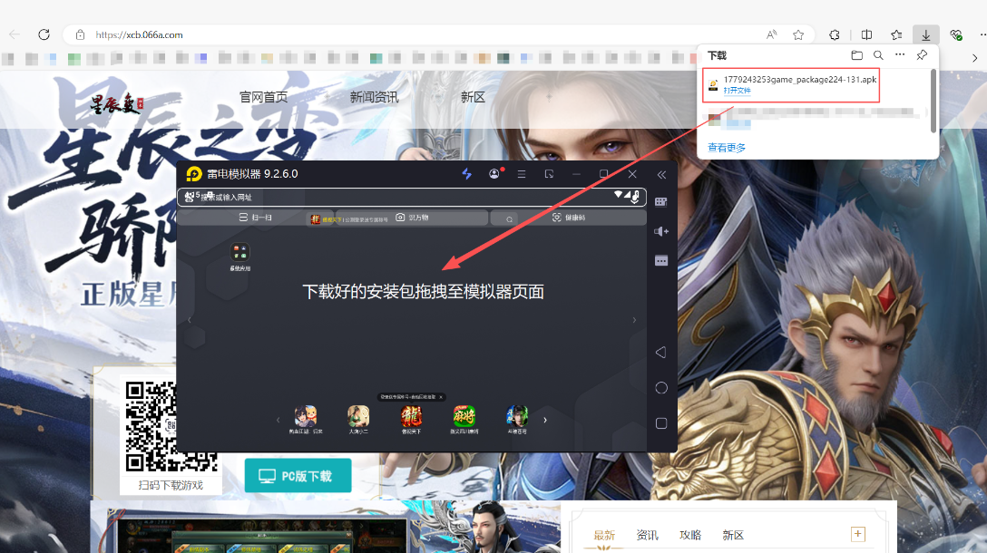Click 扫一扫 scan shortcut in emulator
The image size is (987, 553).
(x=256, y=218)
